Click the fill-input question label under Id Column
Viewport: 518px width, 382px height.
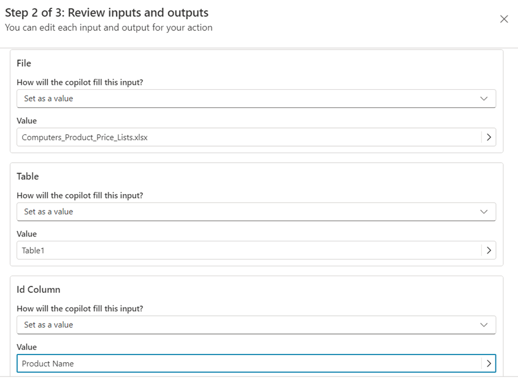(x=80, y=309)
